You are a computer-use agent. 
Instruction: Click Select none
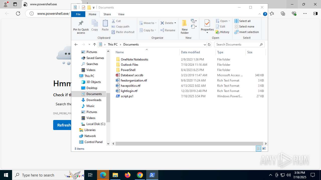coord(244,26)
